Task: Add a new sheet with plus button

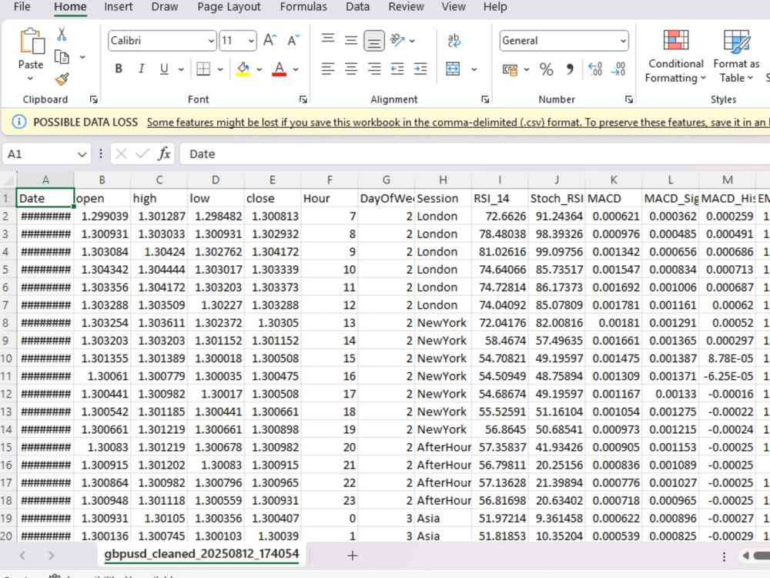Action: tap(352, 556)
